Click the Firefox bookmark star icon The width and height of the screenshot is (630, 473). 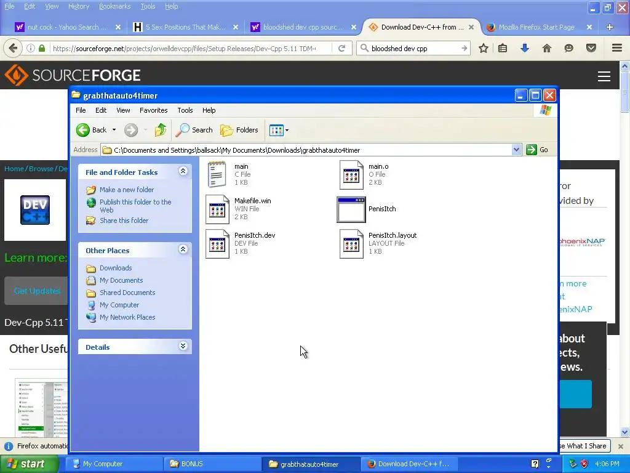(x=484, y=48)
